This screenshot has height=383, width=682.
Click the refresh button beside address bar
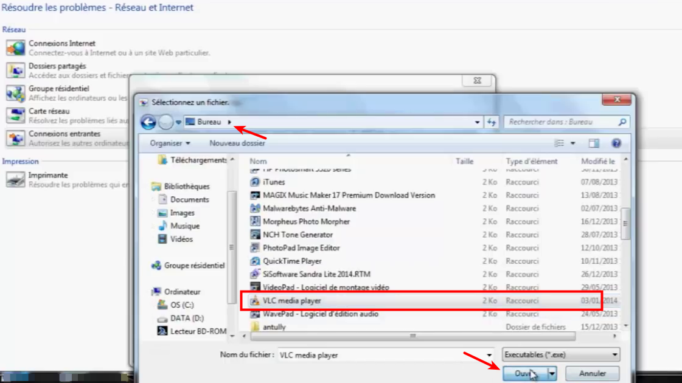coord(492,122)
